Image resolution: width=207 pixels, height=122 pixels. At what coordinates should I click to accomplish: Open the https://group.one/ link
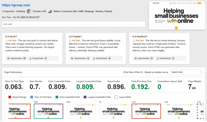coord(16,5)
